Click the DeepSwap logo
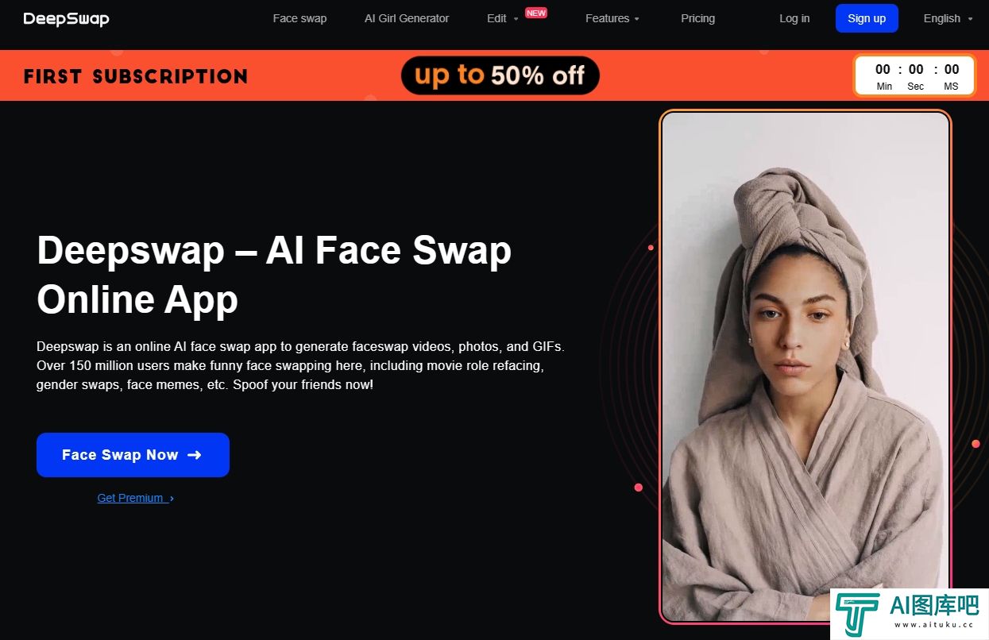Image resolution: width=989 pixels, height=640 pixels. [66, 18]
